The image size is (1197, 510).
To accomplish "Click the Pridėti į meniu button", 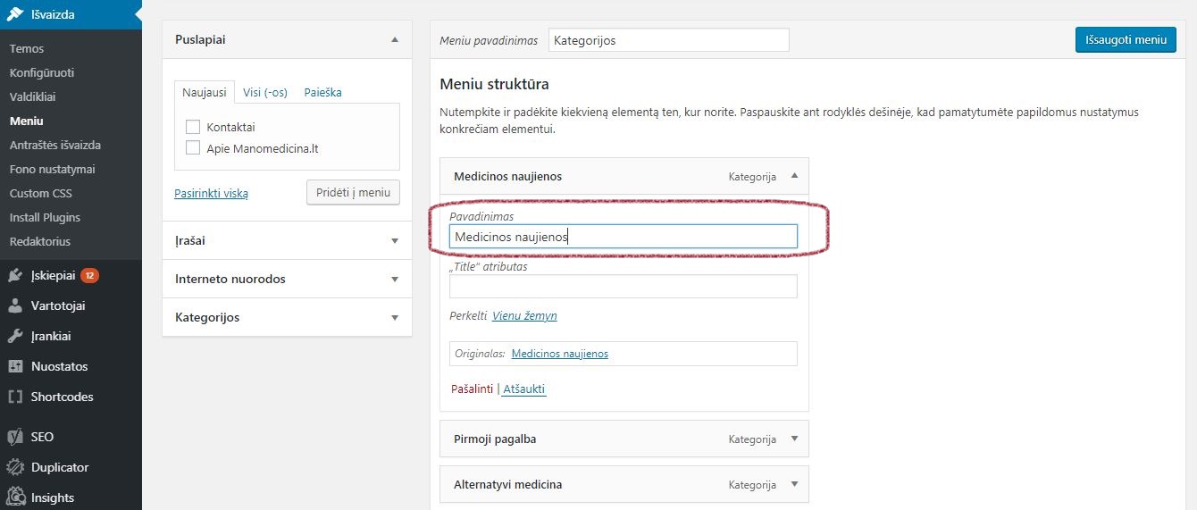I will tap(353, 192).
